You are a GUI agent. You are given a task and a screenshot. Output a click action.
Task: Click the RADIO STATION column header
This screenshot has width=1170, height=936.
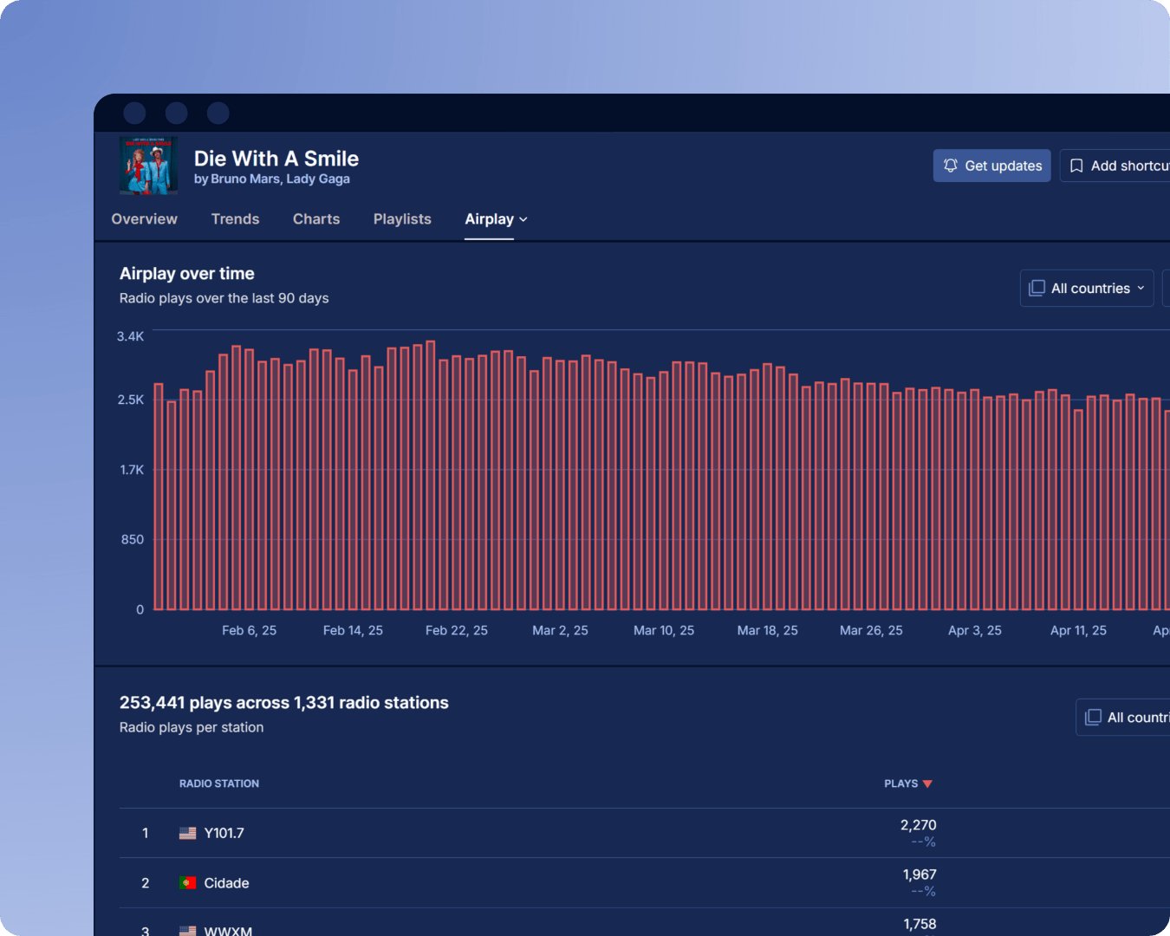point(219,783)
